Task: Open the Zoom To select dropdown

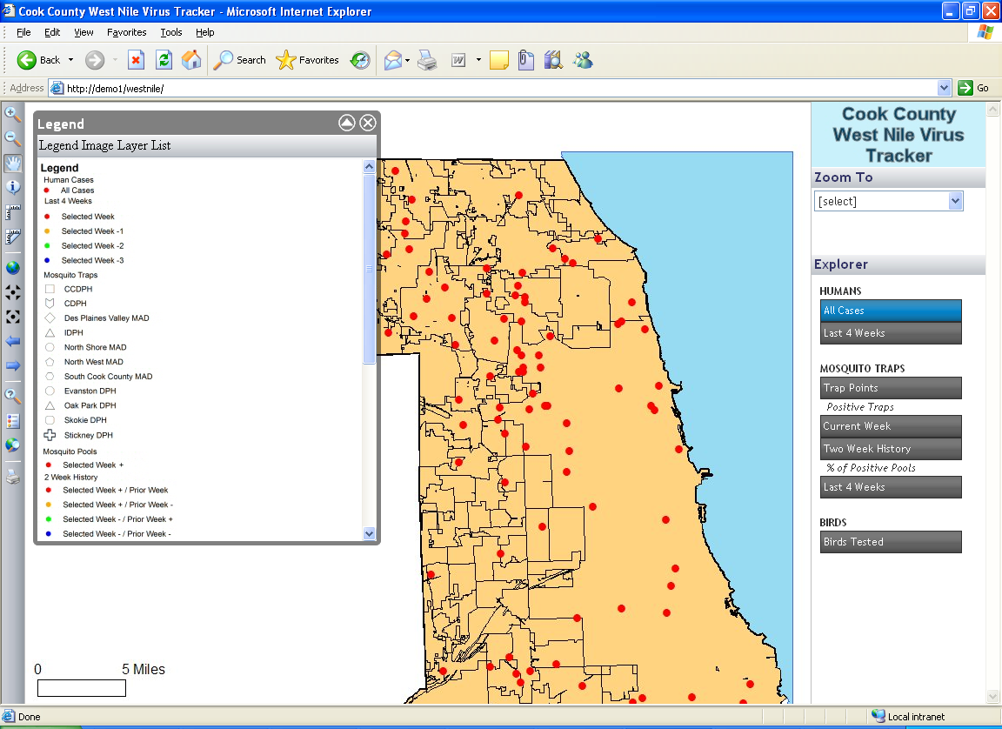Action: (x=955, y=201)
